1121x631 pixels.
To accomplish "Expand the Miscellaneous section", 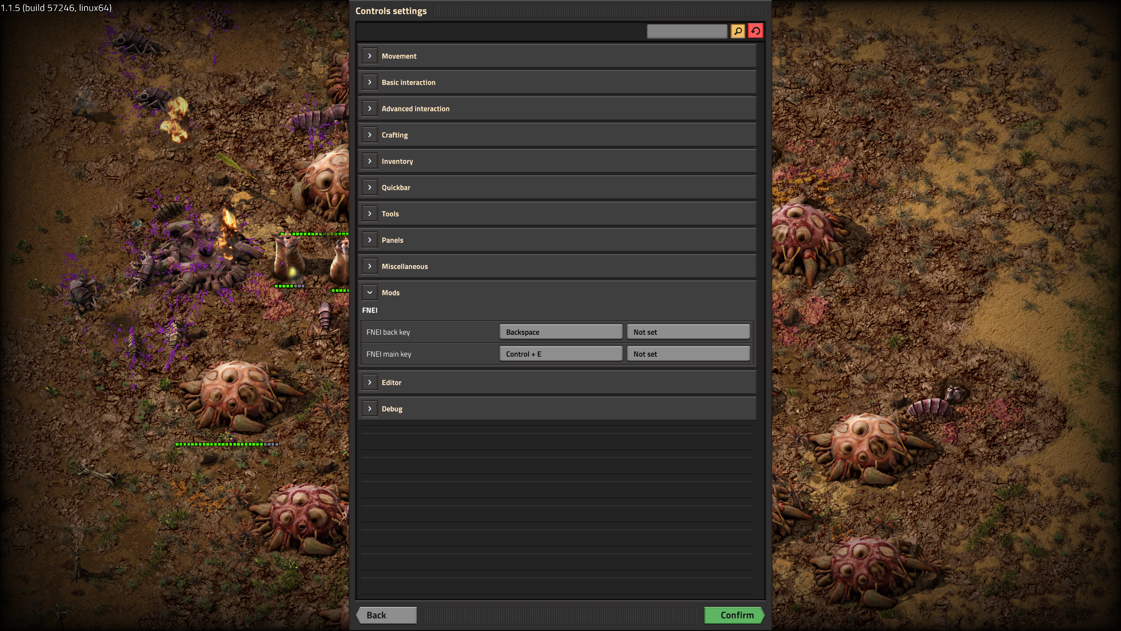I will point(370,266).
